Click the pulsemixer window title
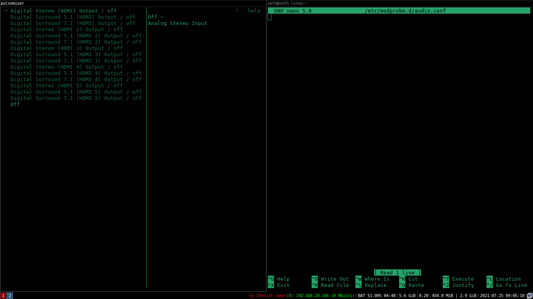Image resolution: width=533 pixels, height=299 pixels. click(12, 3)
